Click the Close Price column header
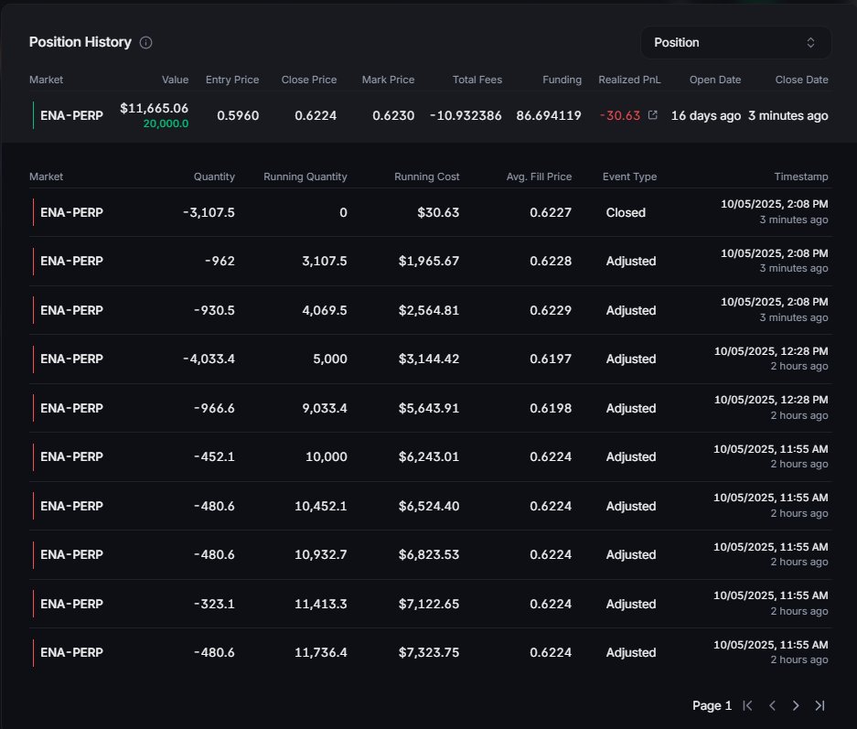This screenshot has height=729, width=857. (309, 80)
